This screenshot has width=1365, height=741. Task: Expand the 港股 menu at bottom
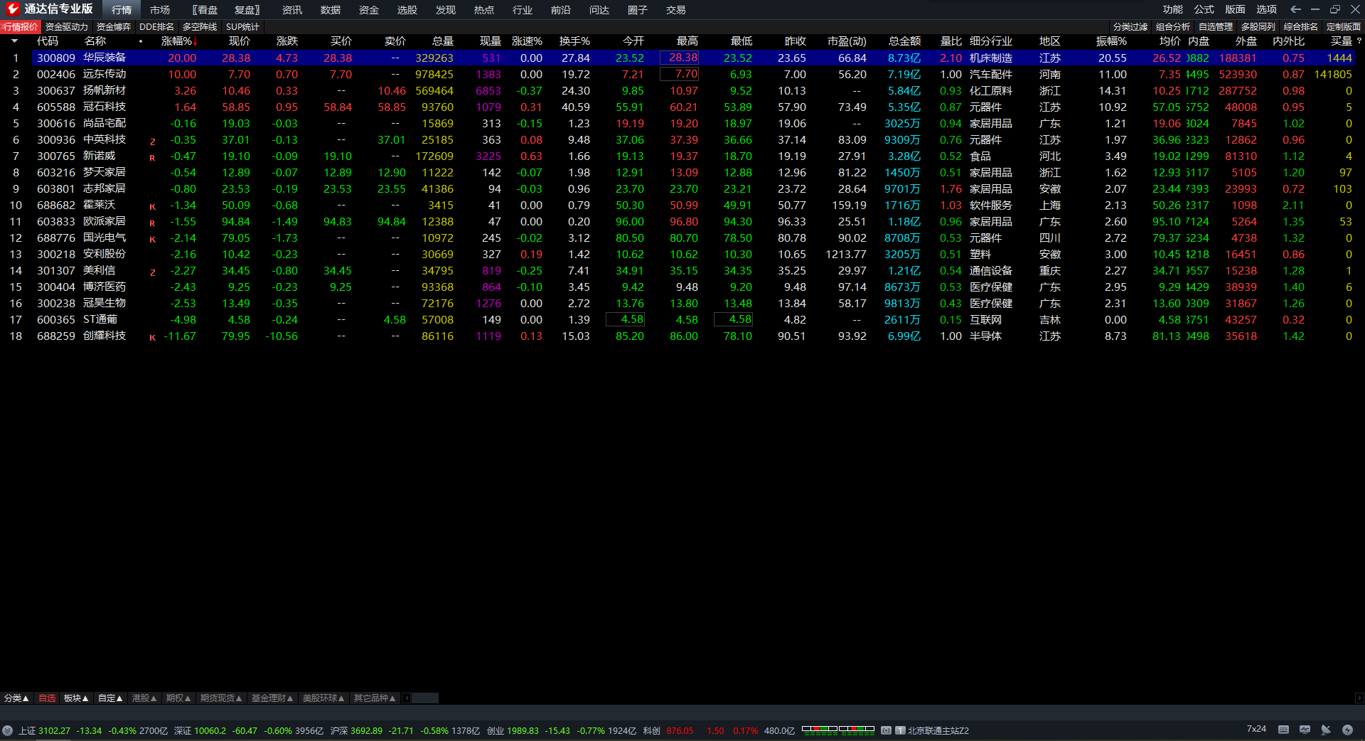tap(144, 698)
